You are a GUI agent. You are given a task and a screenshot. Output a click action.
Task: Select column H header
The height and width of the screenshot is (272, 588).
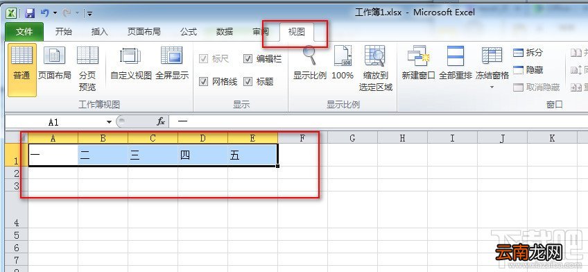point(402,138)
